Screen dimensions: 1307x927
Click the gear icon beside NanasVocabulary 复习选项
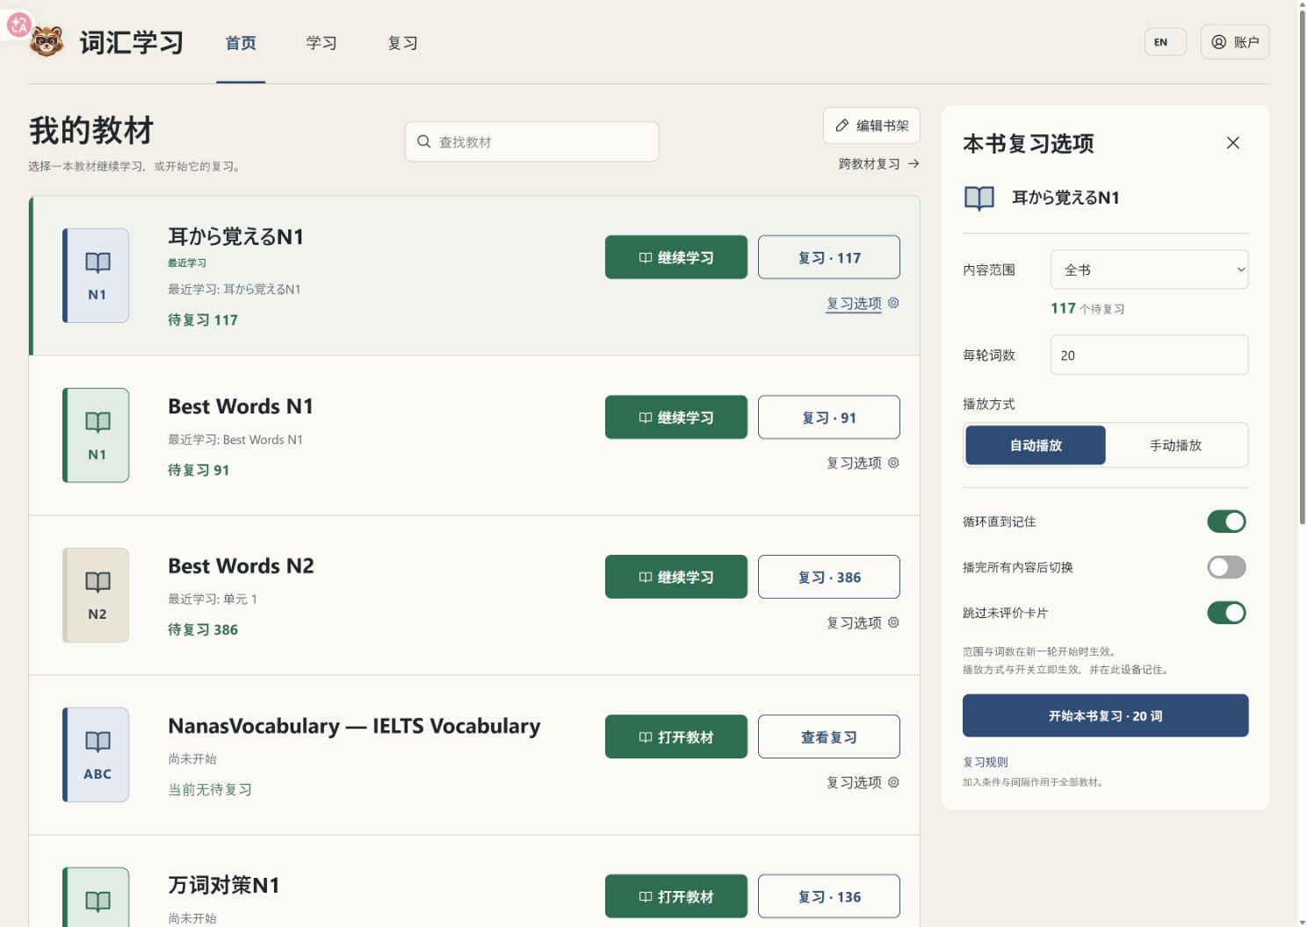pyautogui.click(x=893, y=782)
